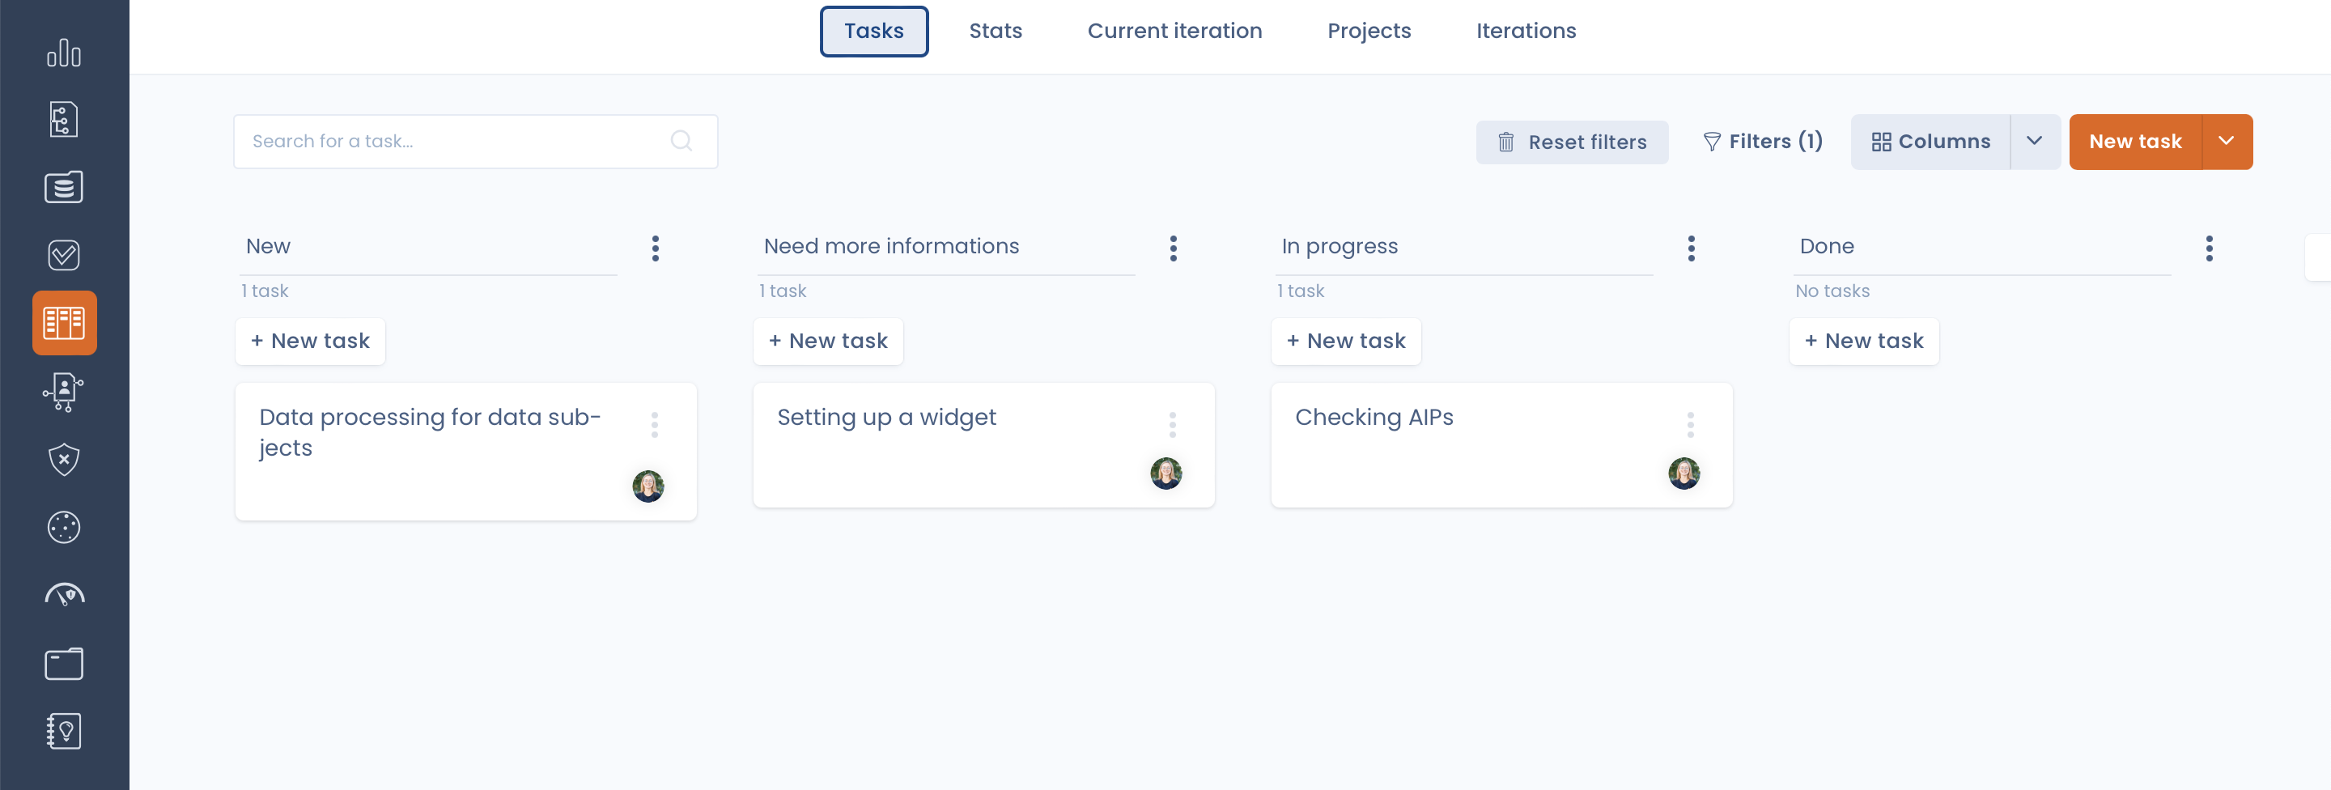This screenshot has width=2331, height=790.
Task: Open the Current iteration tab
Action: tap(1174, 31)
